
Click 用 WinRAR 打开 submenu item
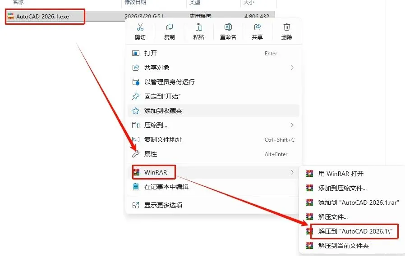[352, 174]
